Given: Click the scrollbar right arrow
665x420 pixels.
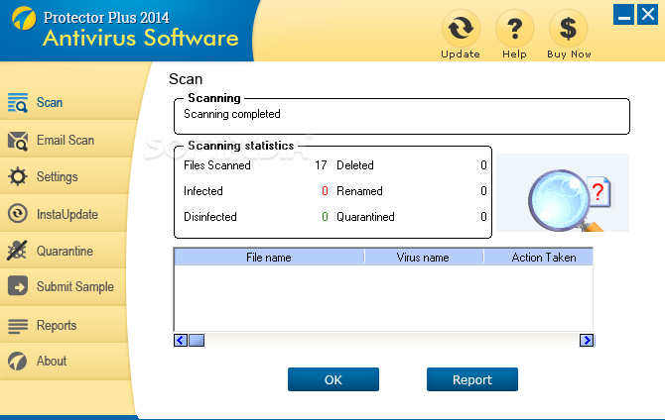Looking at the screenshot, I should (x=587, y=340).
